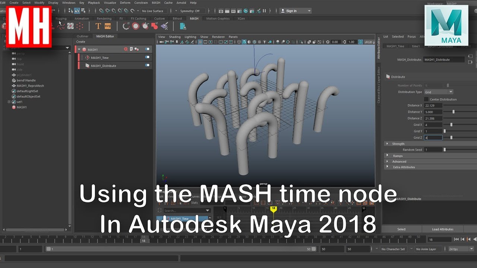Viewport: 477px width, 268px height.
Task: Click the red ring MASH shelf icon
Action: 136,26
